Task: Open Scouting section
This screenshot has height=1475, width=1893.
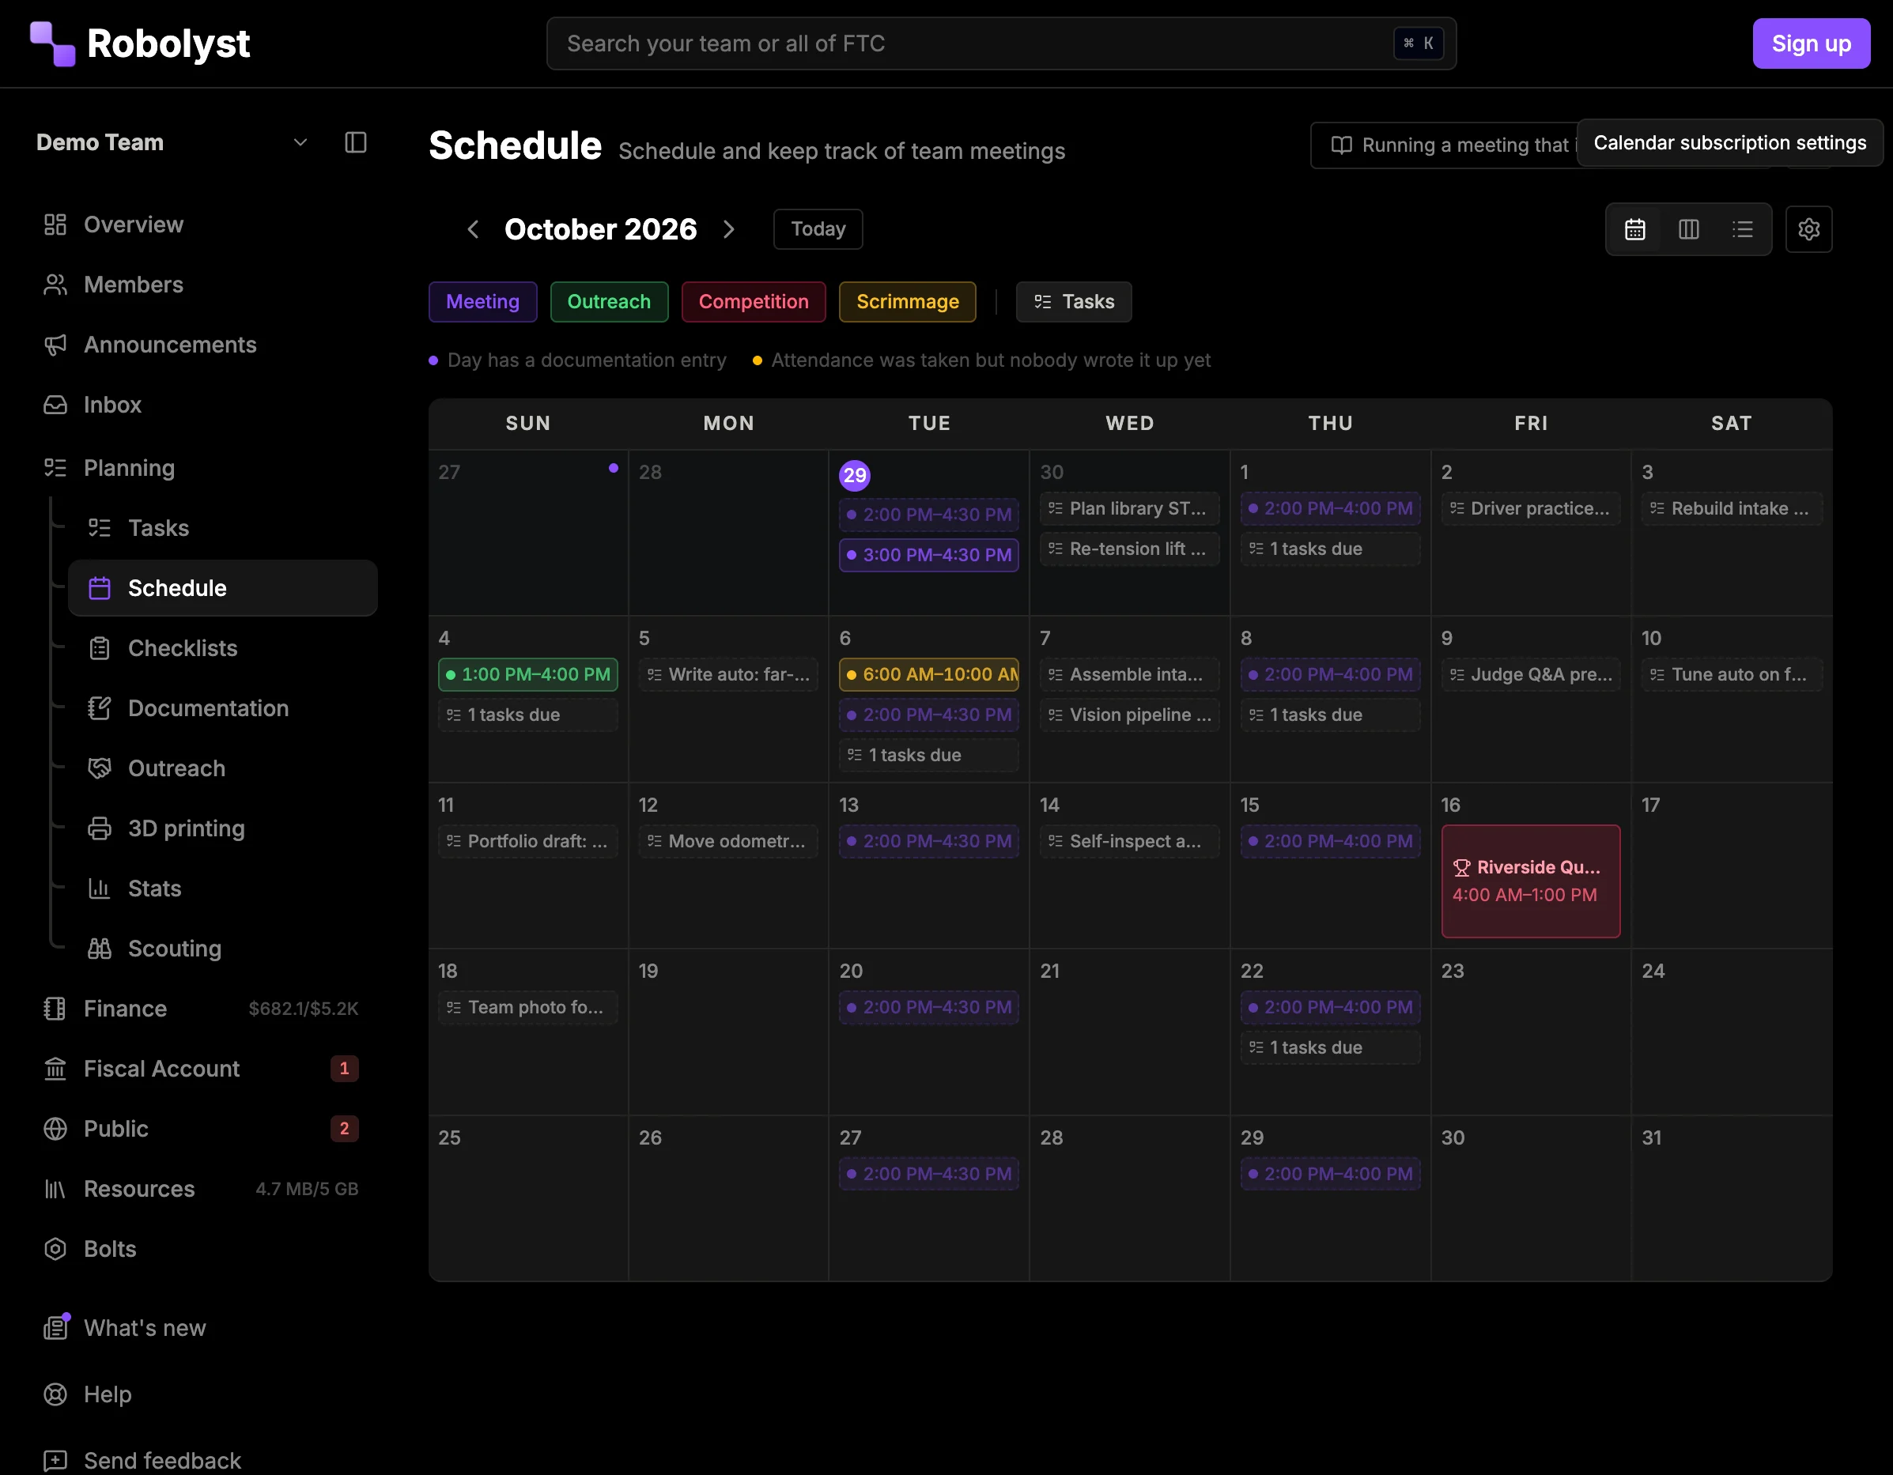Action: 223,948
